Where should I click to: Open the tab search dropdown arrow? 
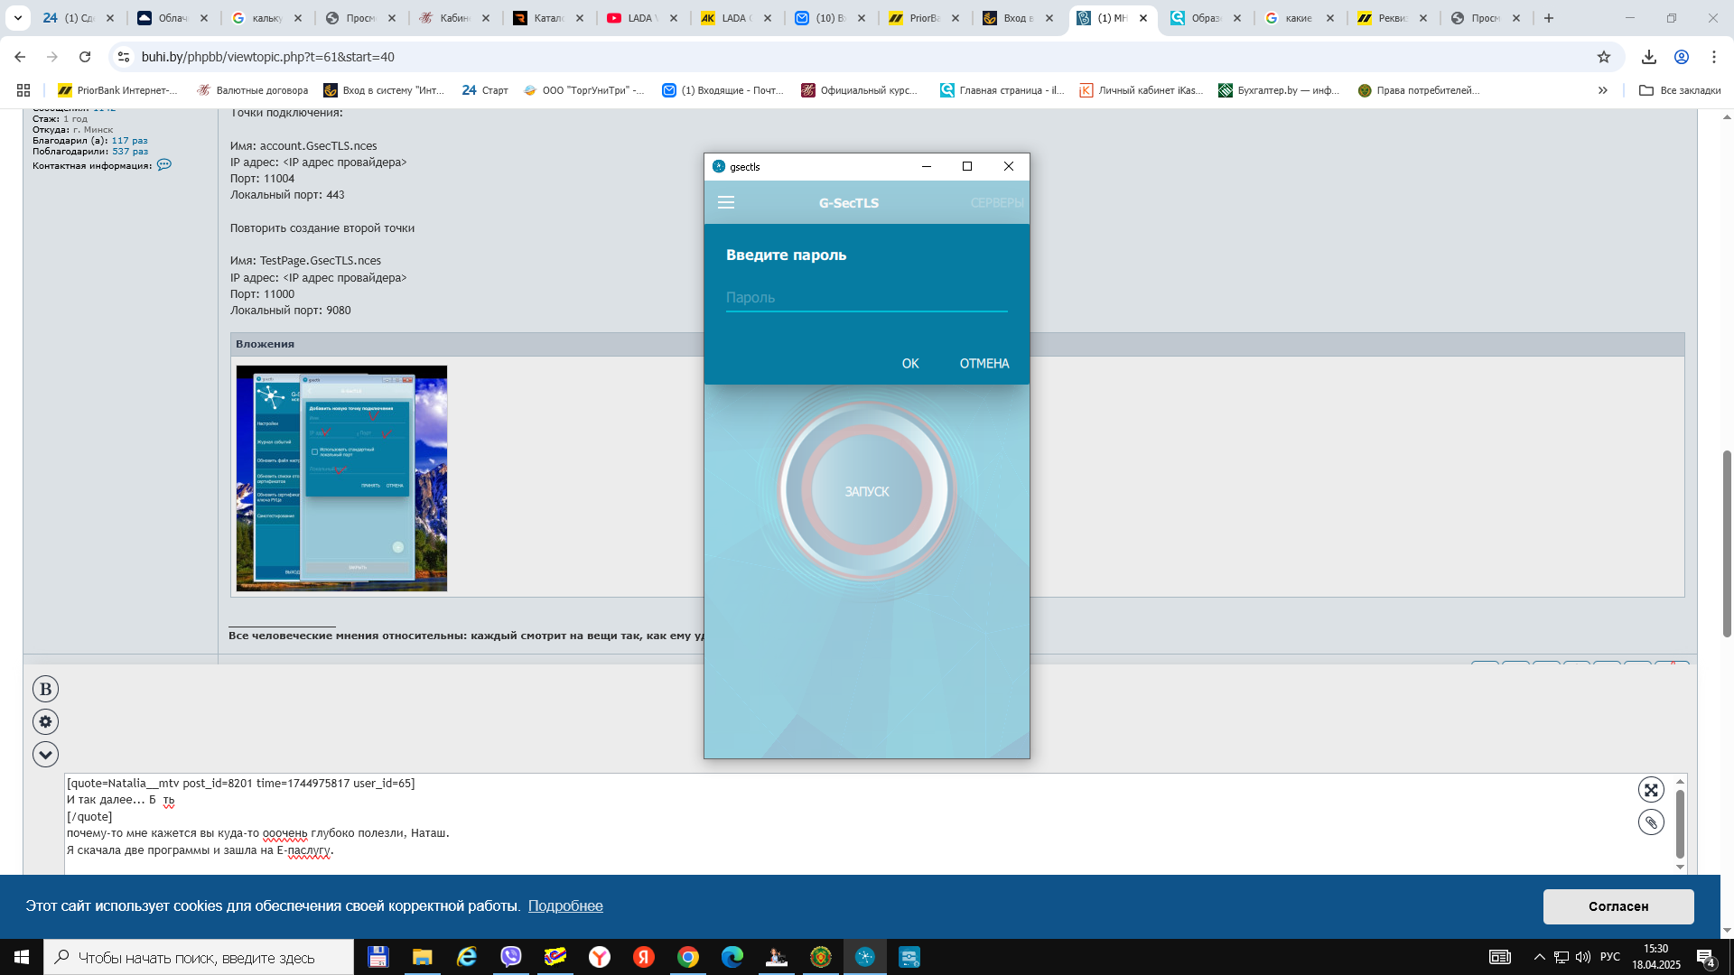pyautogui.click(x=17, y=18)
